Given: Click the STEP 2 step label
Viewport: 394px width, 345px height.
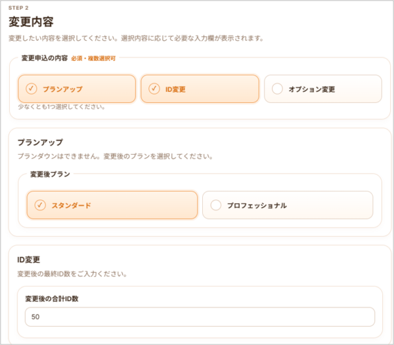Looking at the screenshot, I should (x=18, y=7).
